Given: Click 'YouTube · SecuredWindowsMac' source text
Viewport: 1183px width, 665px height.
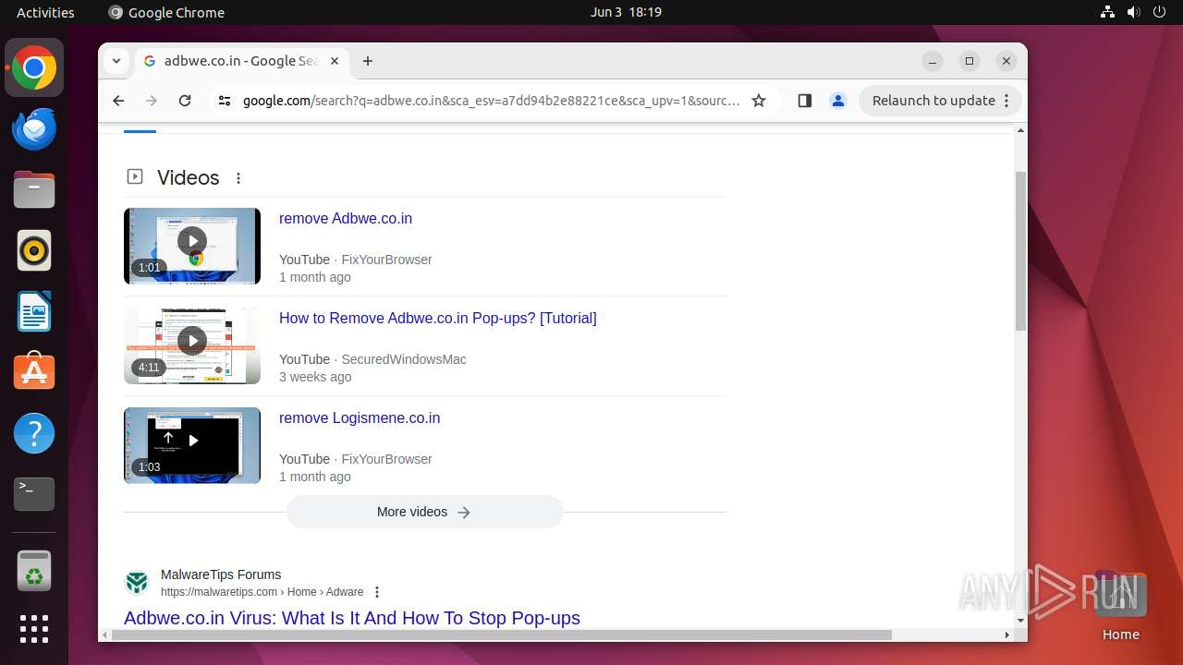Looking at the screenshot, I should pos(372,359).
